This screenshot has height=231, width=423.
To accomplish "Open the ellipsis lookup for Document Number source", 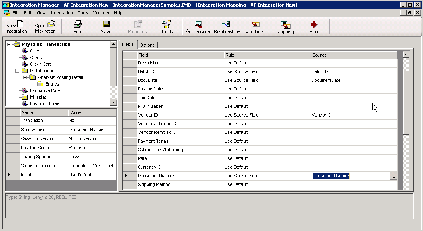I will click(x=393, y=176).
